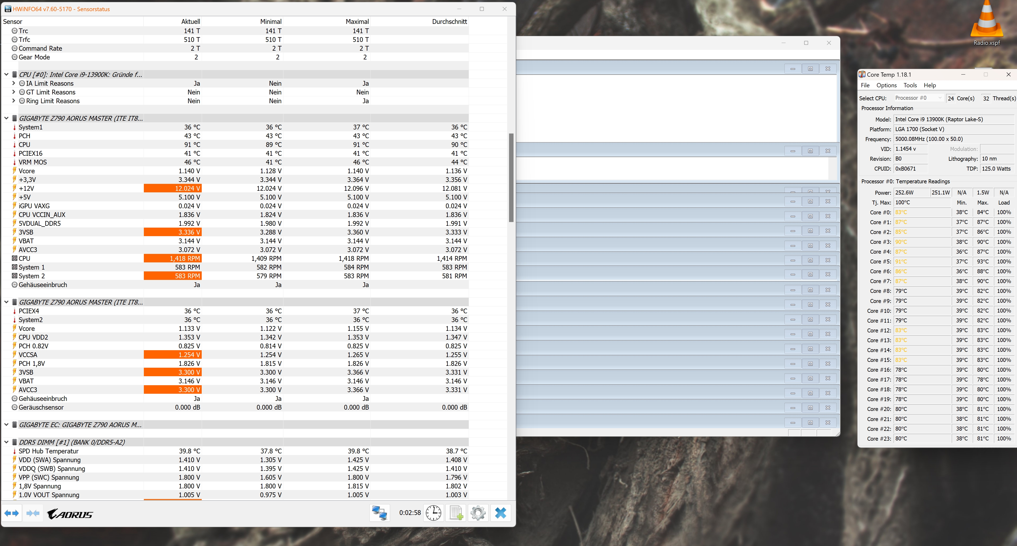Expand the IA Limit Reasons row
The width and height of the screenshot is (1017, 546).
click(14, 83)
